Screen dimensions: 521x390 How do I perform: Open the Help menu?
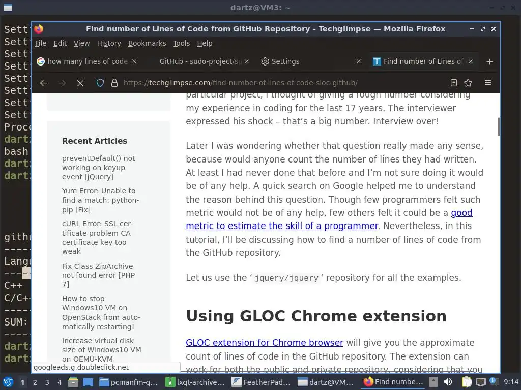click(x=205, y=44)
